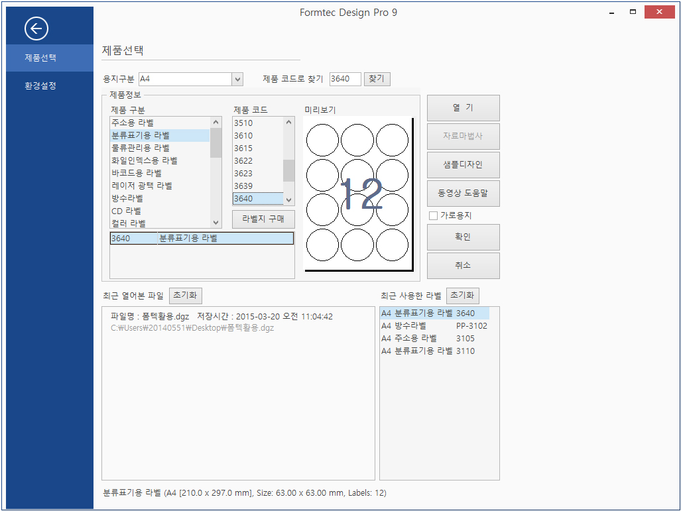Screen dimensions: 681x511
Task: Select product code 3639
Action: [258, 186]
